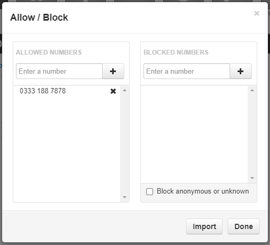
Task: Click inside the empty blocked numbers list
Action: tap(195, 134)
